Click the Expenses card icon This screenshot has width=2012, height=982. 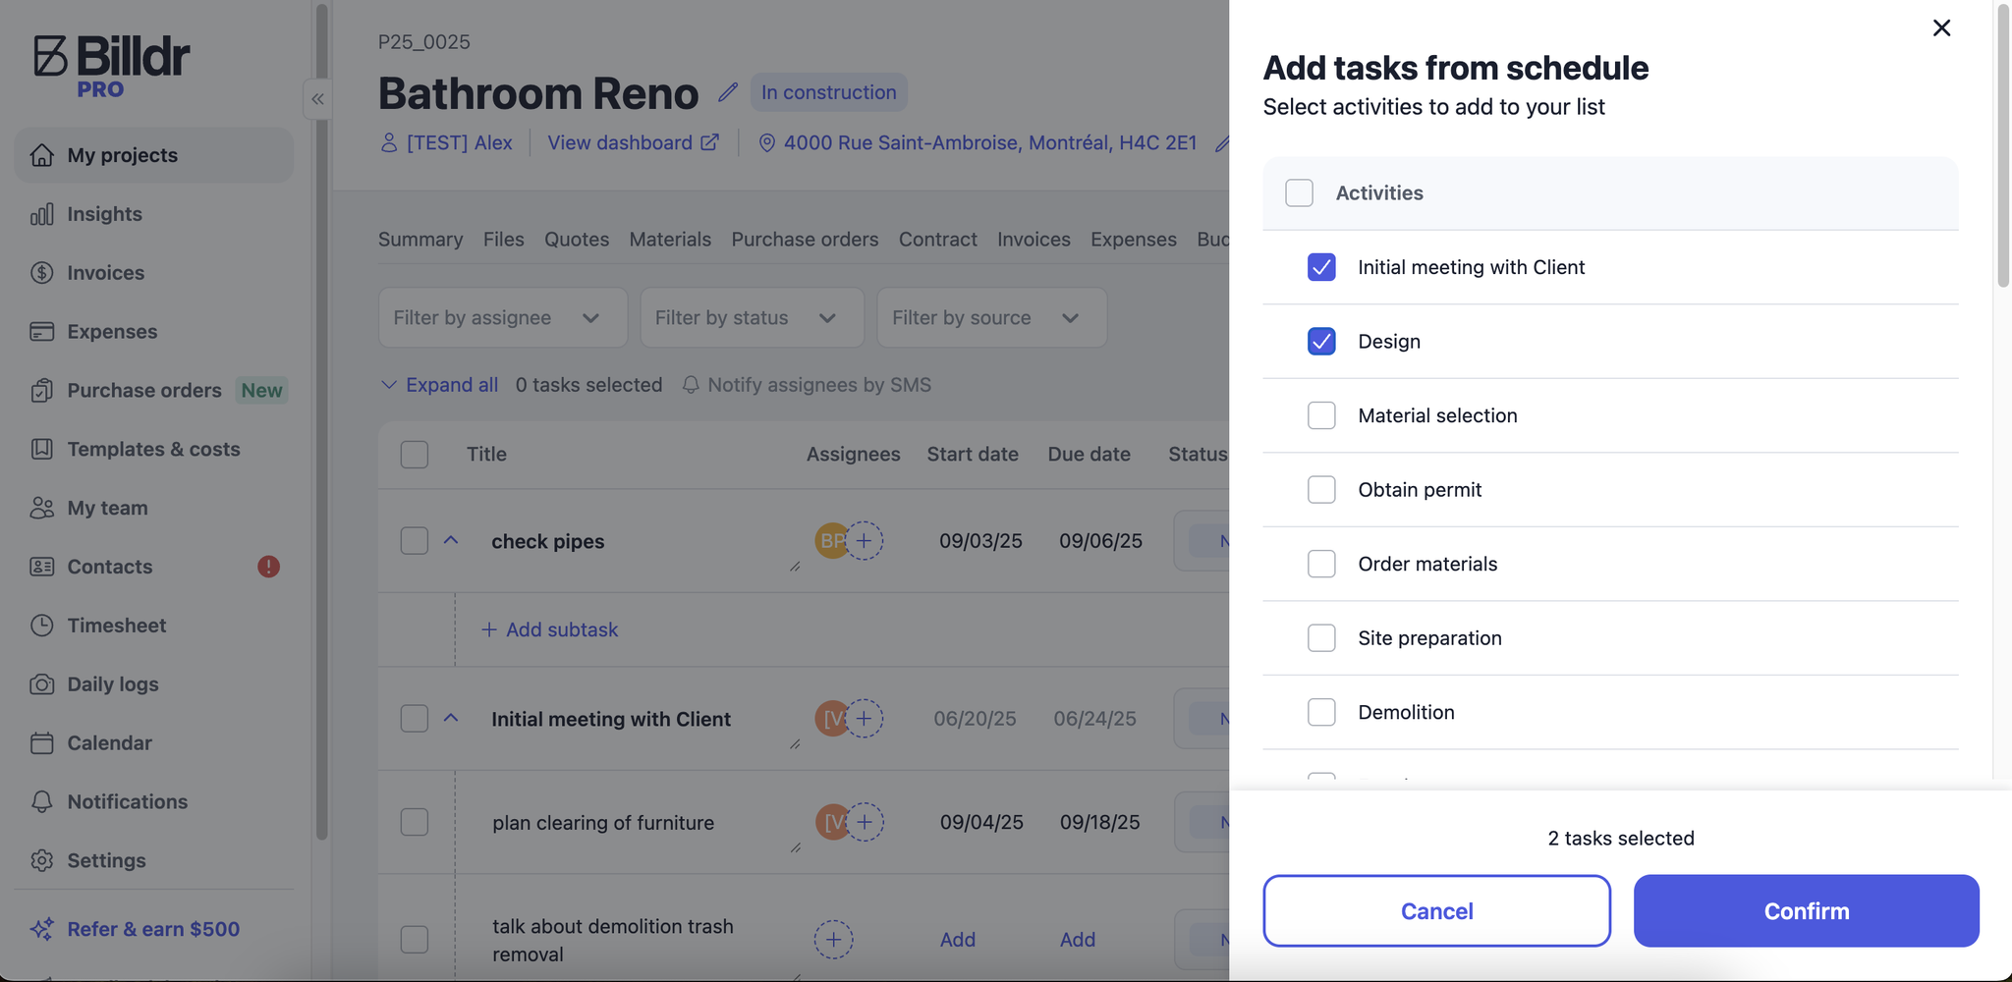tap(41, 332)
